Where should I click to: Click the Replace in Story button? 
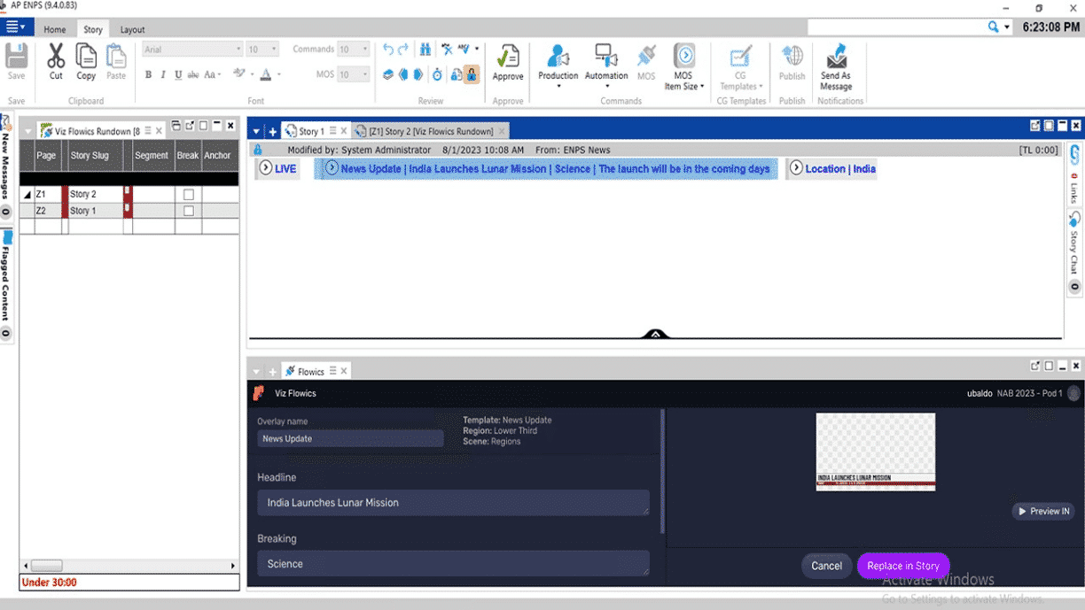point(902,566)
